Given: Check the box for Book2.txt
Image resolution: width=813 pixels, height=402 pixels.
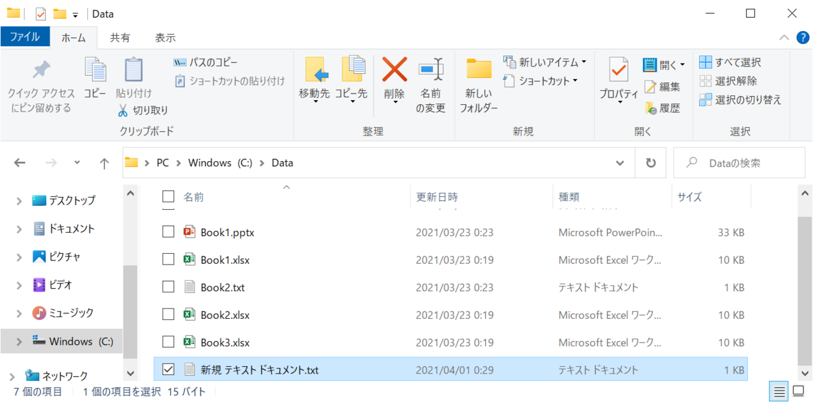Looking at the screenshot, I should 169,287.
